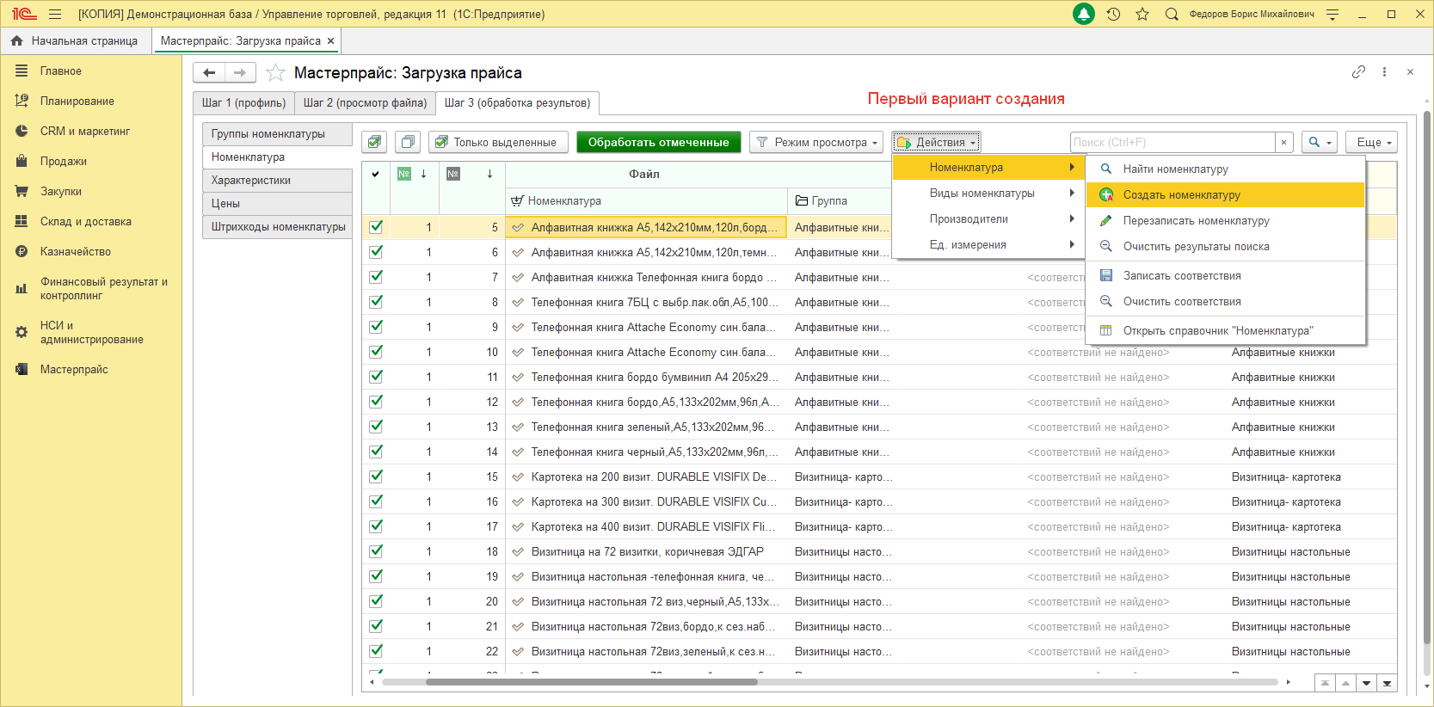Click the Только выделенные button
The height and width of the screenshot is (707, 1434).
(x=498, y=143)
